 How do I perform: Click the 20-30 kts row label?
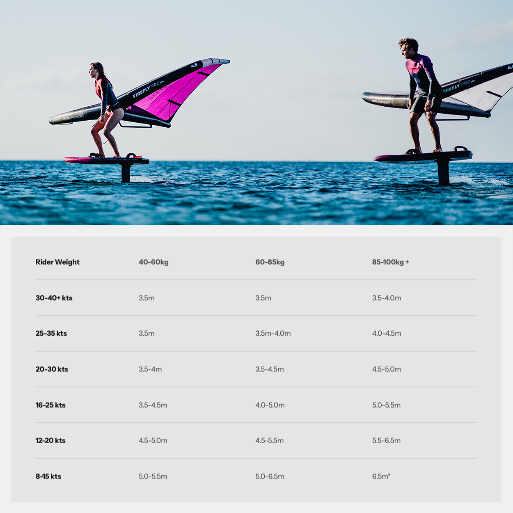(52, 369)
